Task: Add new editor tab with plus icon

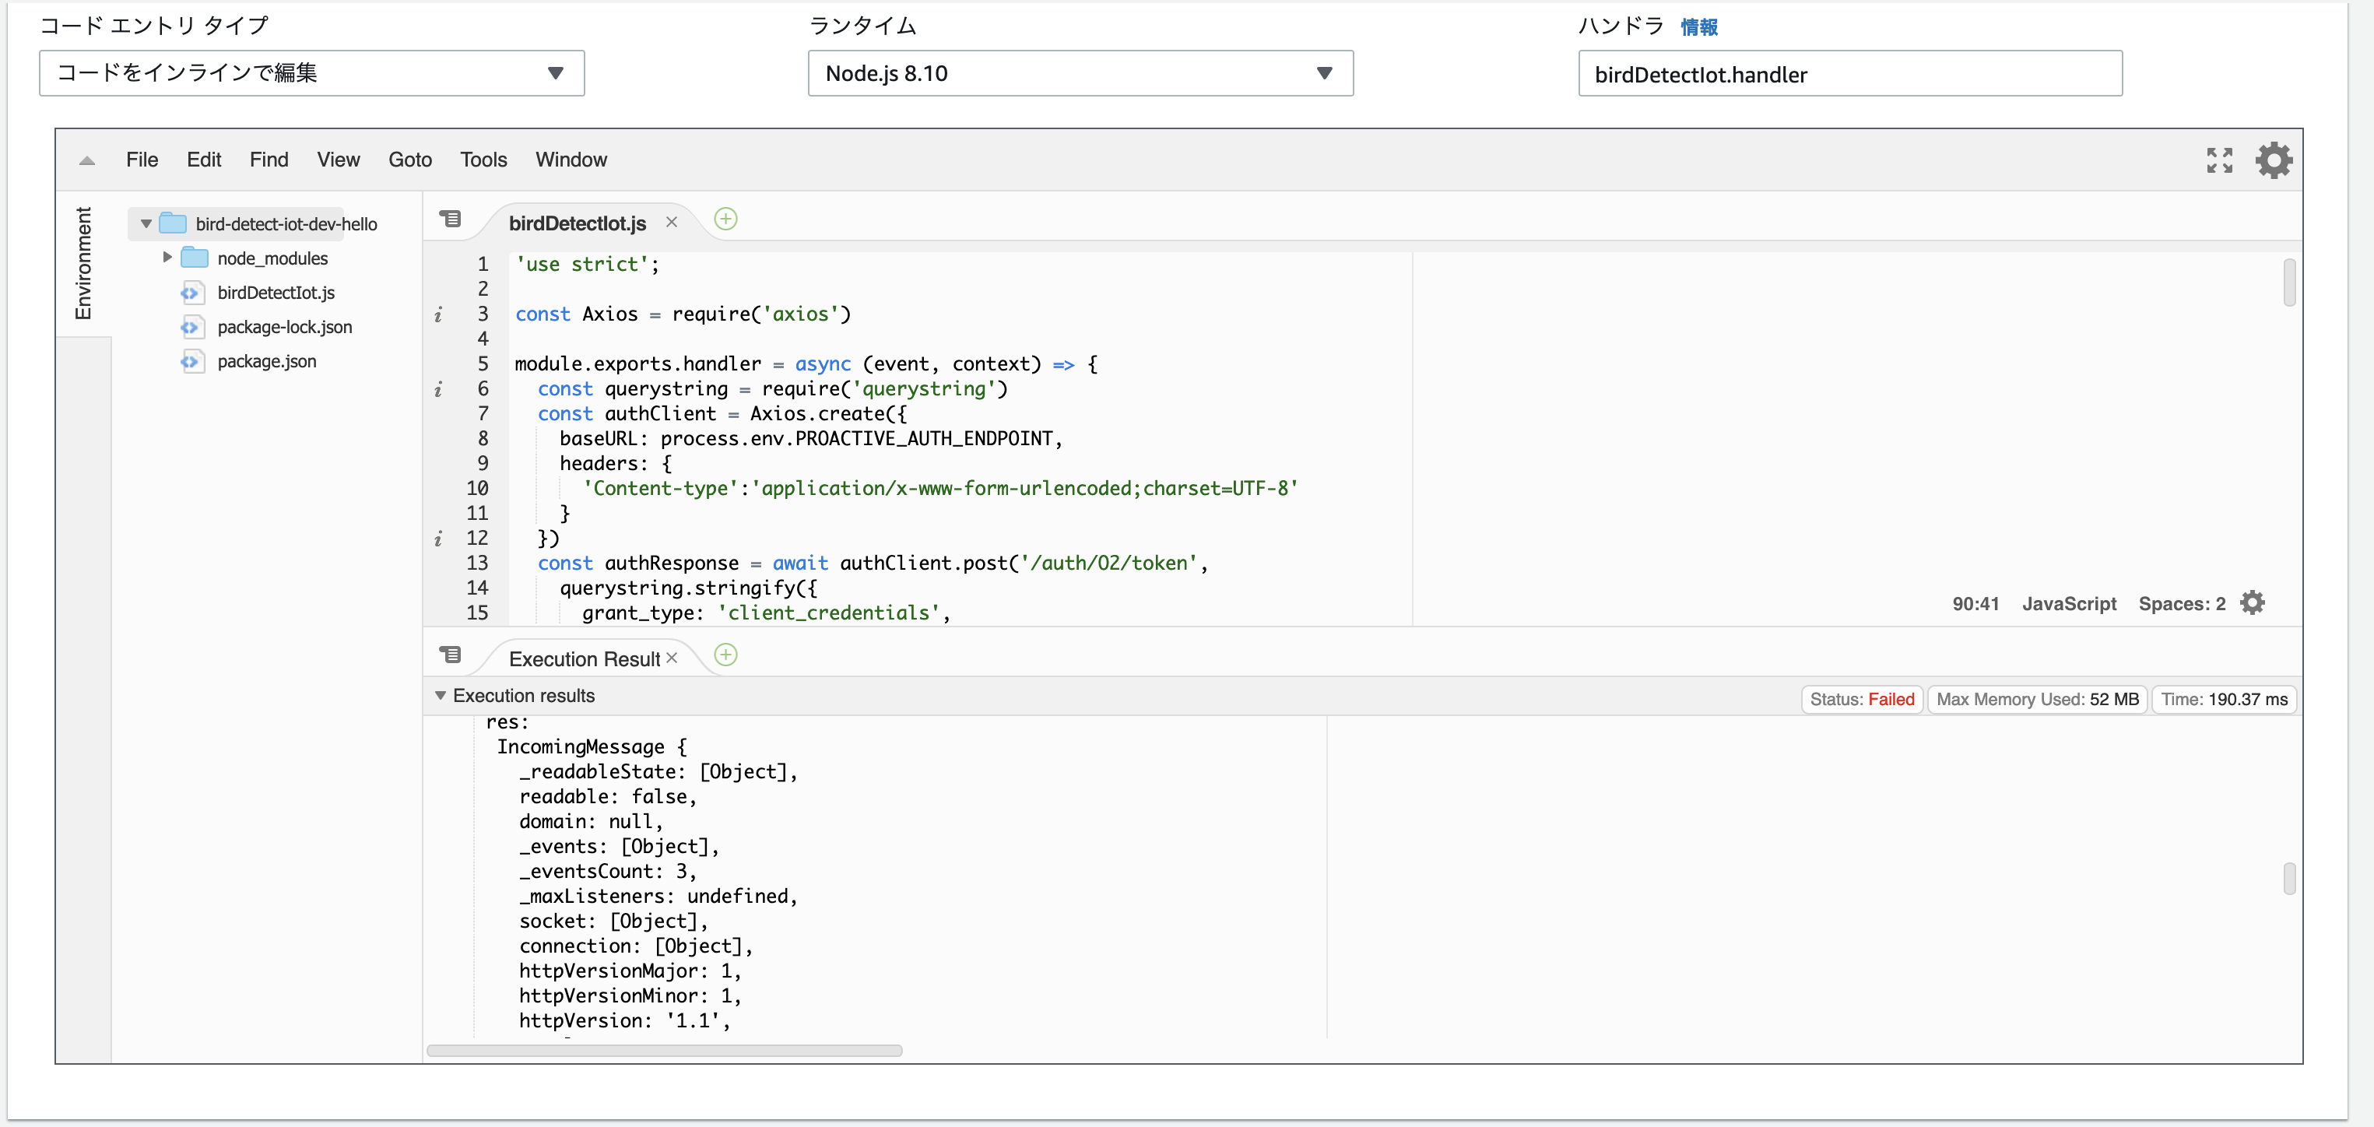Action: [725, 219]
